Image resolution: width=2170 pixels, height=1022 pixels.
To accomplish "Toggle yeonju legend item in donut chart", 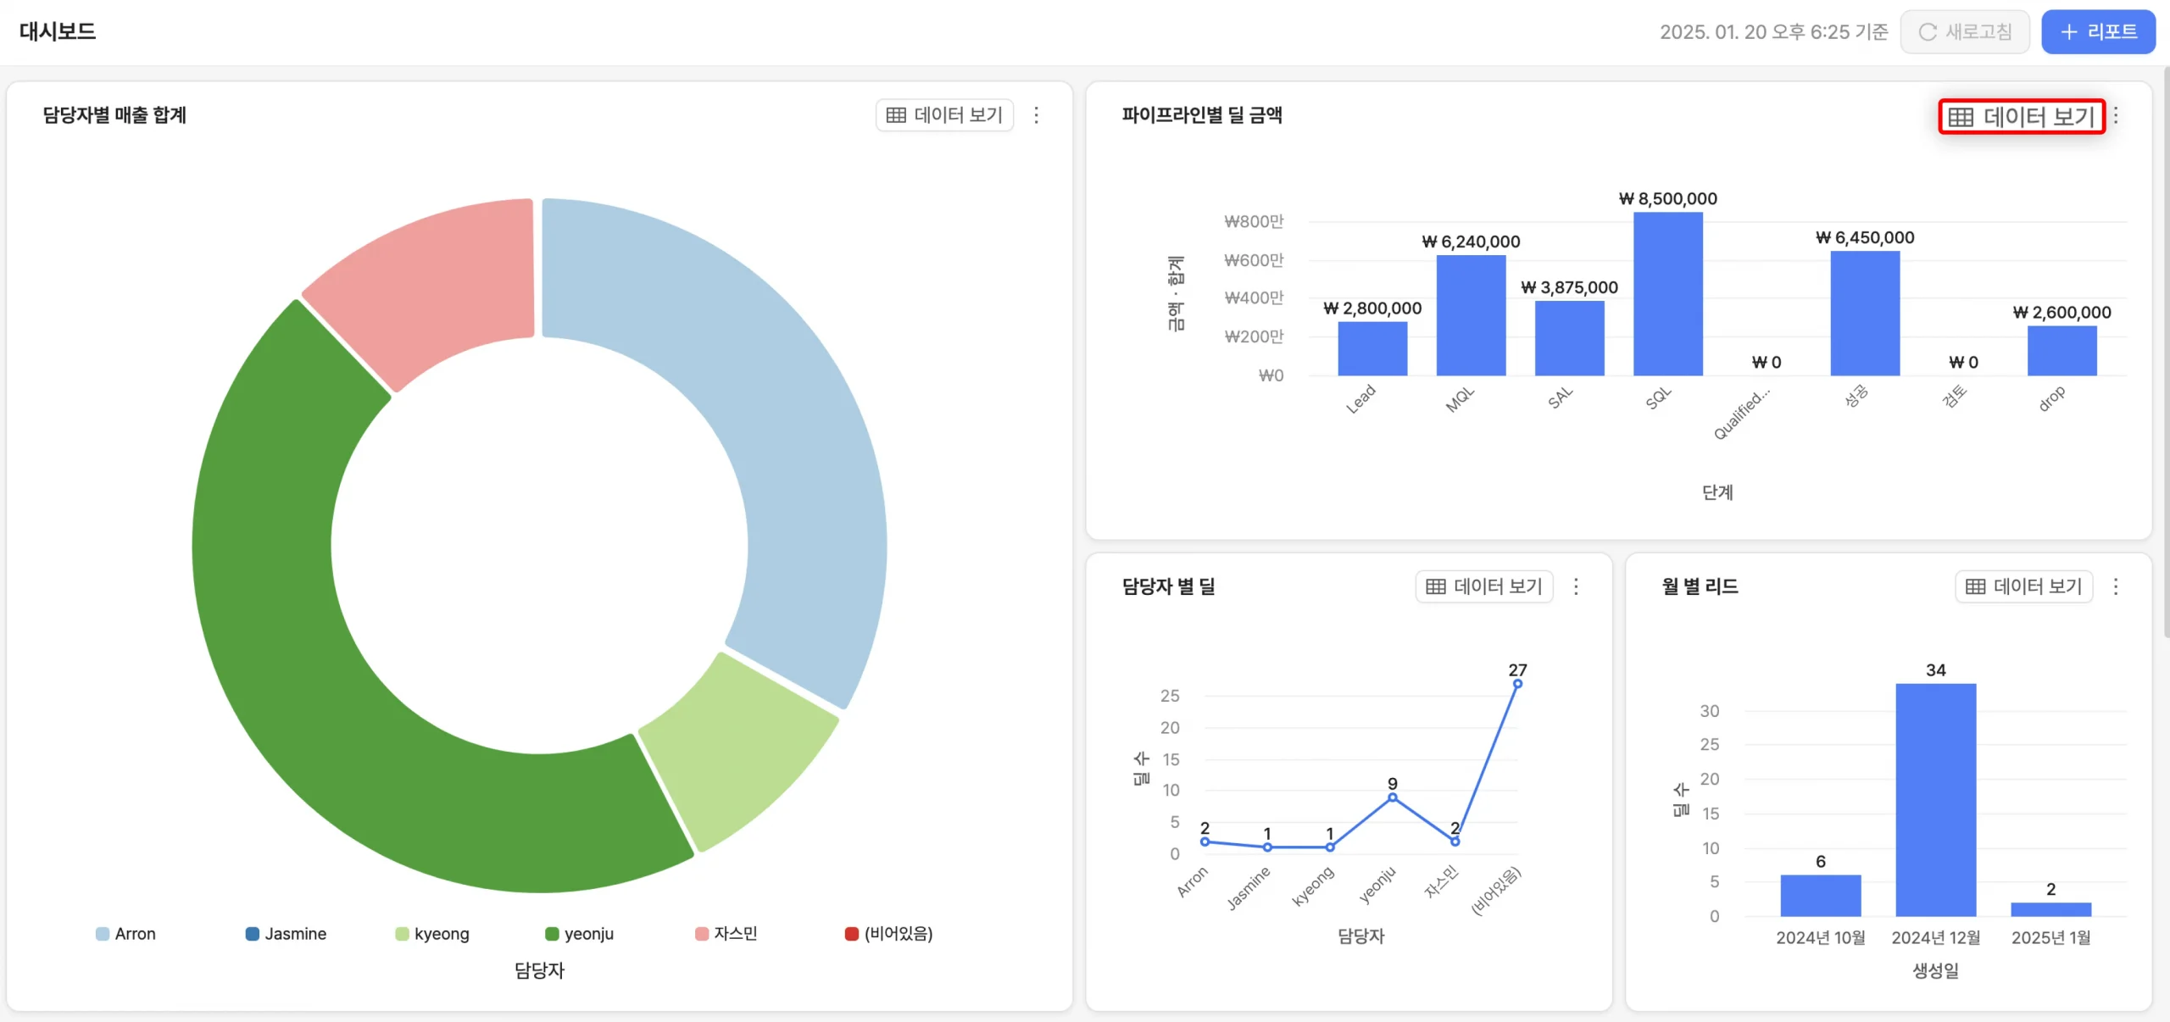I will (x=579, y=934).
